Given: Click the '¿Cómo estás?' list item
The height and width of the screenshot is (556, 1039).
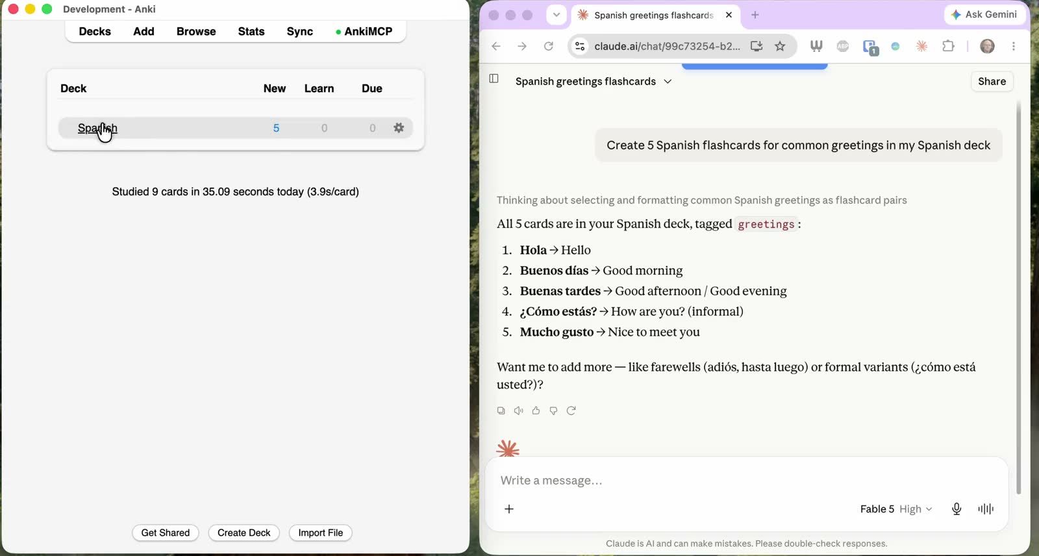Looking at the screenshot, I should click(x=631, y=312).
